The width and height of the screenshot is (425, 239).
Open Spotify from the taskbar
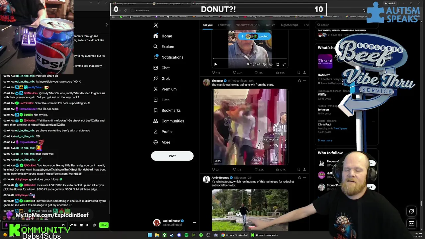pos(186,235)
